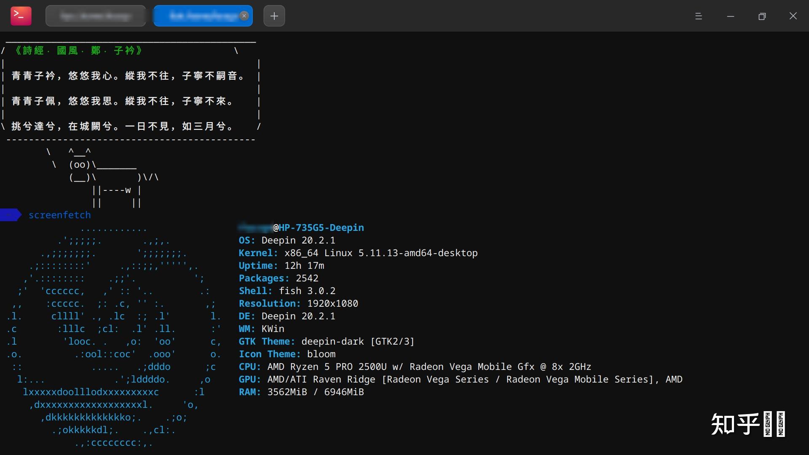Screen dimensions: 809x455
Task: Click the red terminal app icon
Action: coord(21,16)
